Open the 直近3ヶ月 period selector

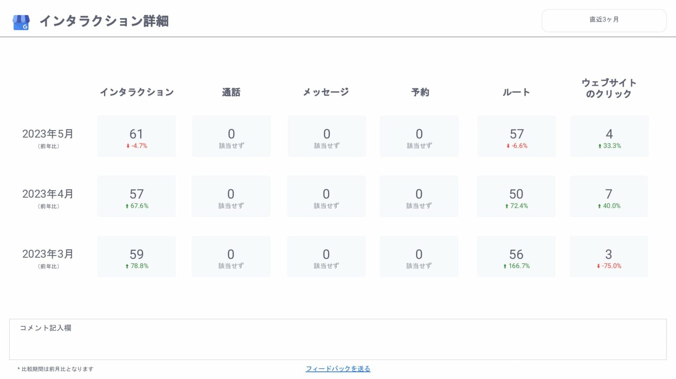pos(604,20)
